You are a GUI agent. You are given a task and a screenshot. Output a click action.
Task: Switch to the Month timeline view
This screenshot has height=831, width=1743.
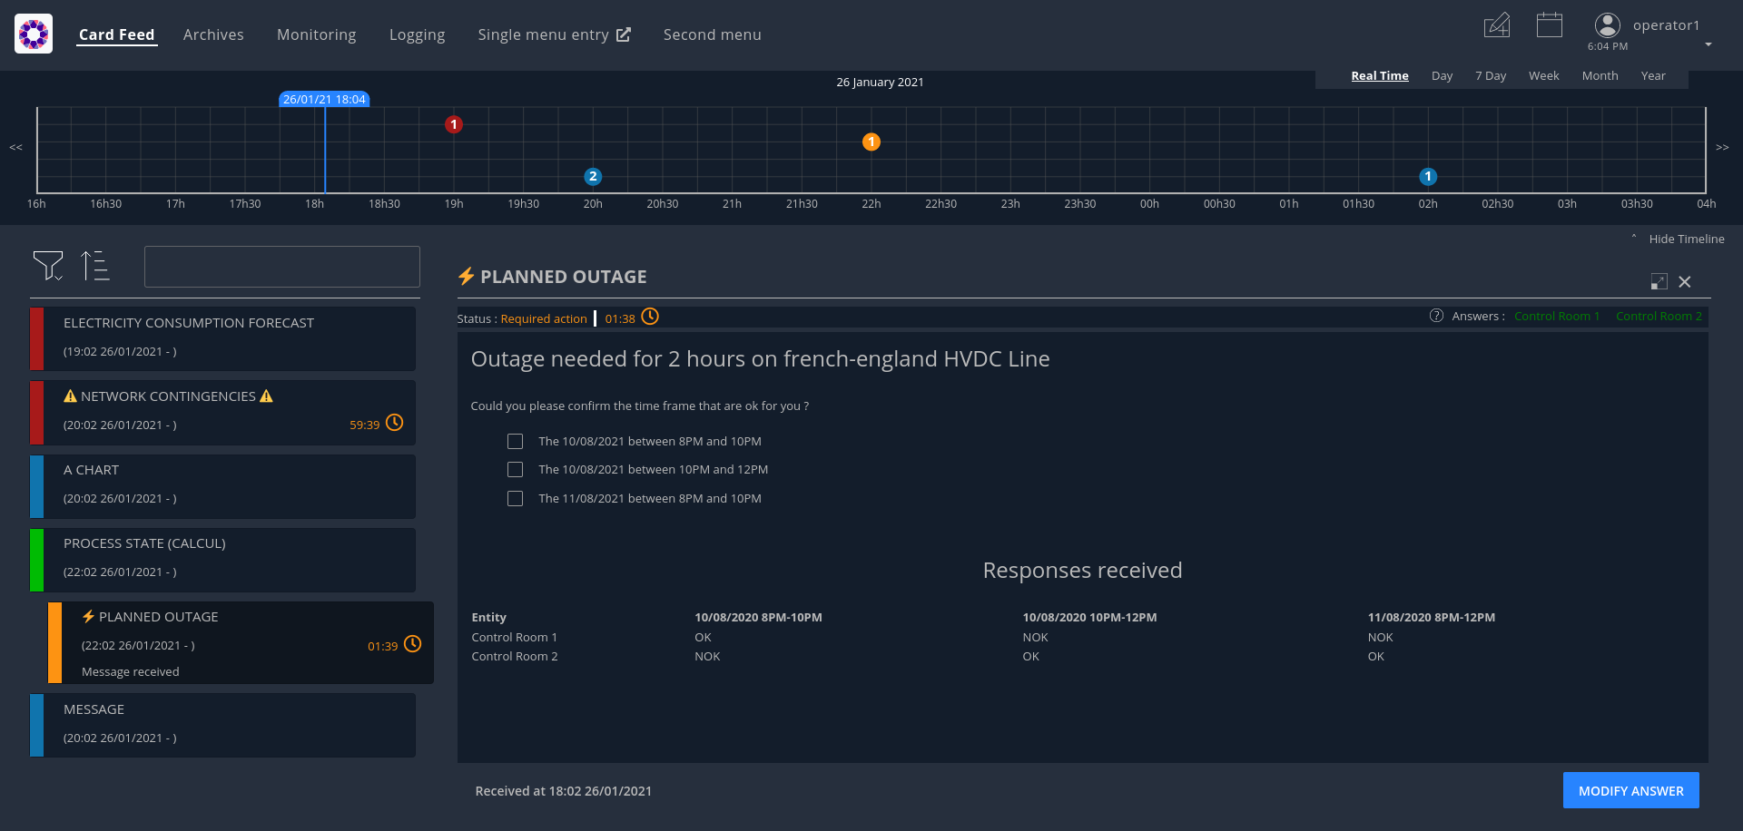tap(1600, 75)
